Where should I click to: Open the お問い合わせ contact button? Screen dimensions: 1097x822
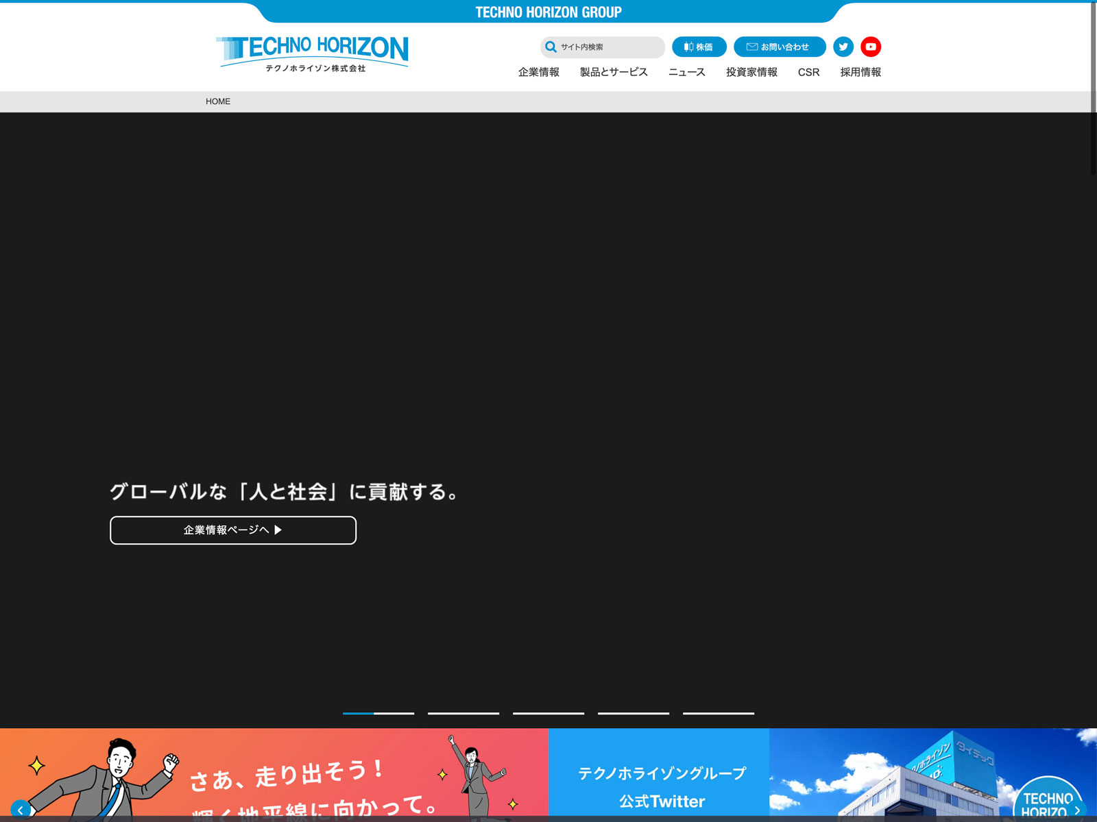point(780,47)
